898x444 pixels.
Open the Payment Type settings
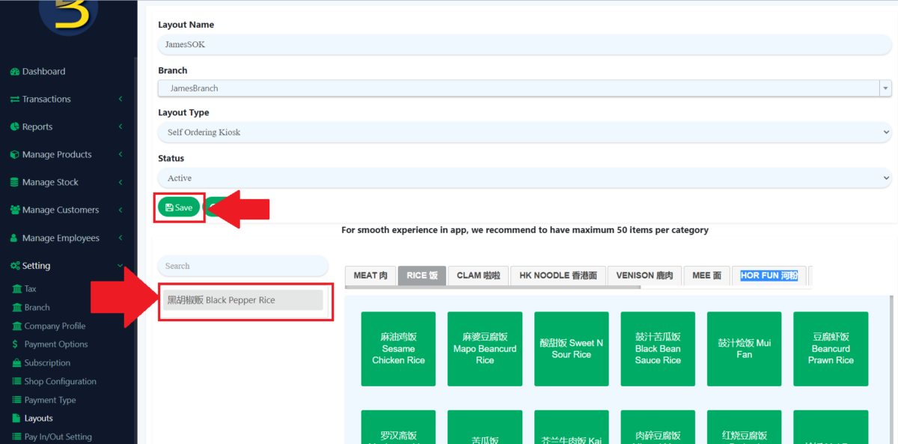50,400
